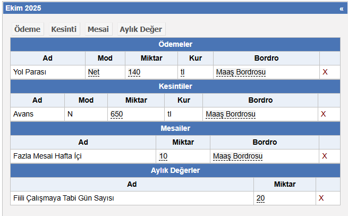Click Maaş Bordrosu in the Mesailer row
This screenshot has height=216, width=348.
click(237, 156)
